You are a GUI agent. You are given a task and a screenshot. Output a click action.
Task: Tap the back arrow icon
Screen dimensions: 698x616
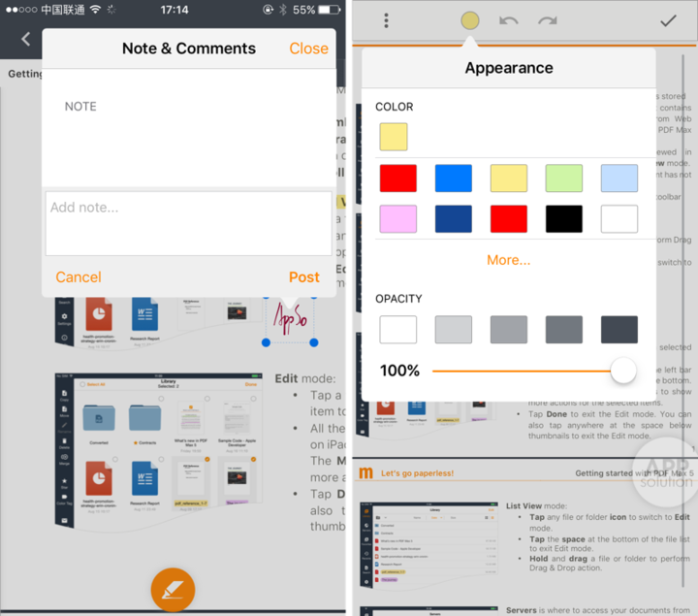pyautogui.click(x=26, y=40)
